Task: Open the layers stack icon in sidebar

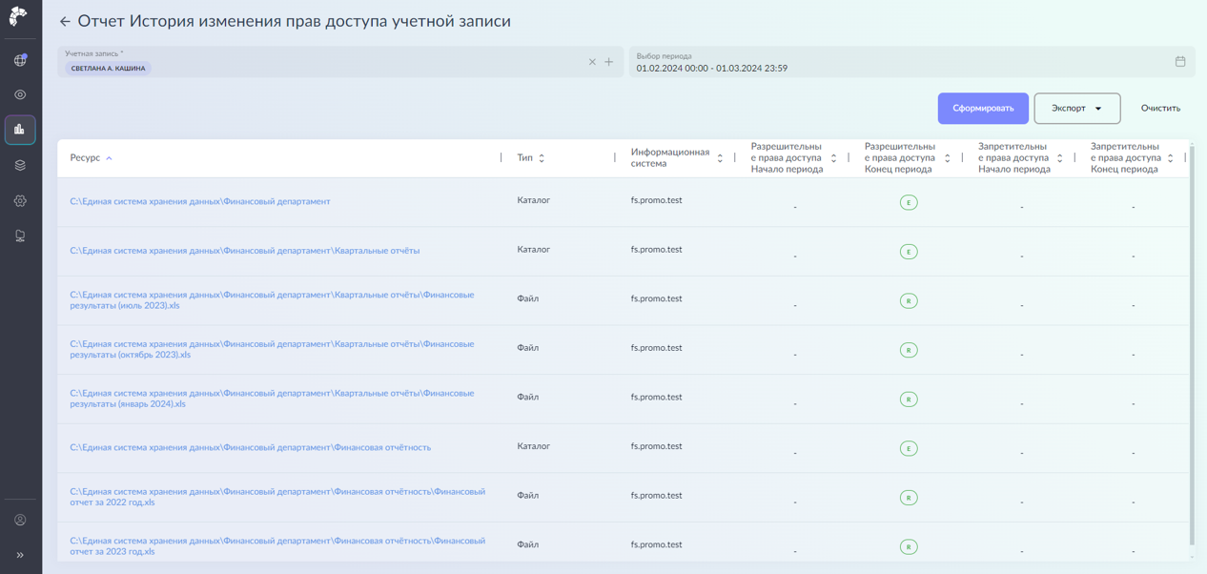Action: pos(20,166)
